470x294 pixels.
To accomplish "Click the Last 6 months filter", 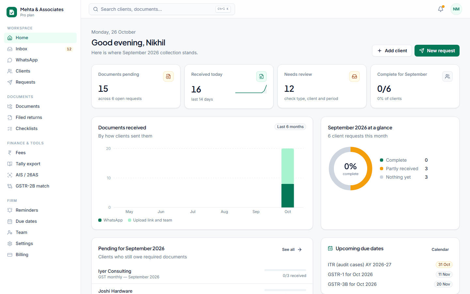I will coord(290,127).
